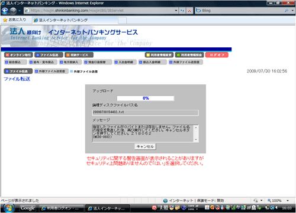Open the Google item on the taskbar
The height and width of the screenshot is (213, 296).
click(x=27, y=208)
